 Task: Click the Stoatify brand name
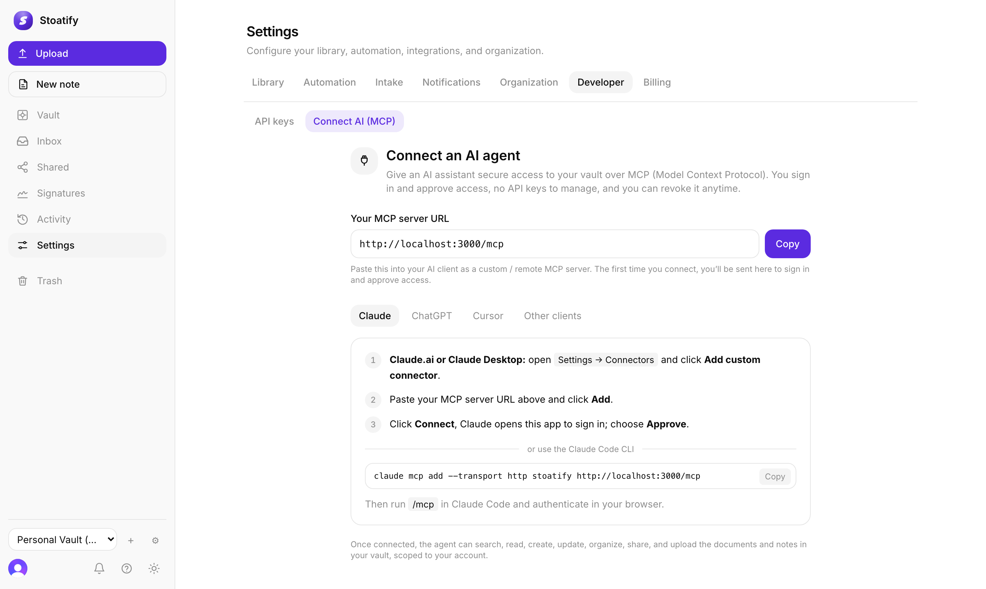pos(59,20)
